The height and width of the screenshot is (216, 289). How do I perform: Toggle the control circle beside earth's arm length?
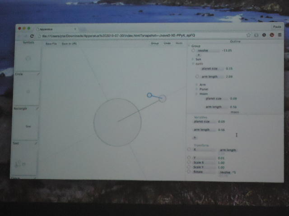pyautogui.click(x=197, y=76)
